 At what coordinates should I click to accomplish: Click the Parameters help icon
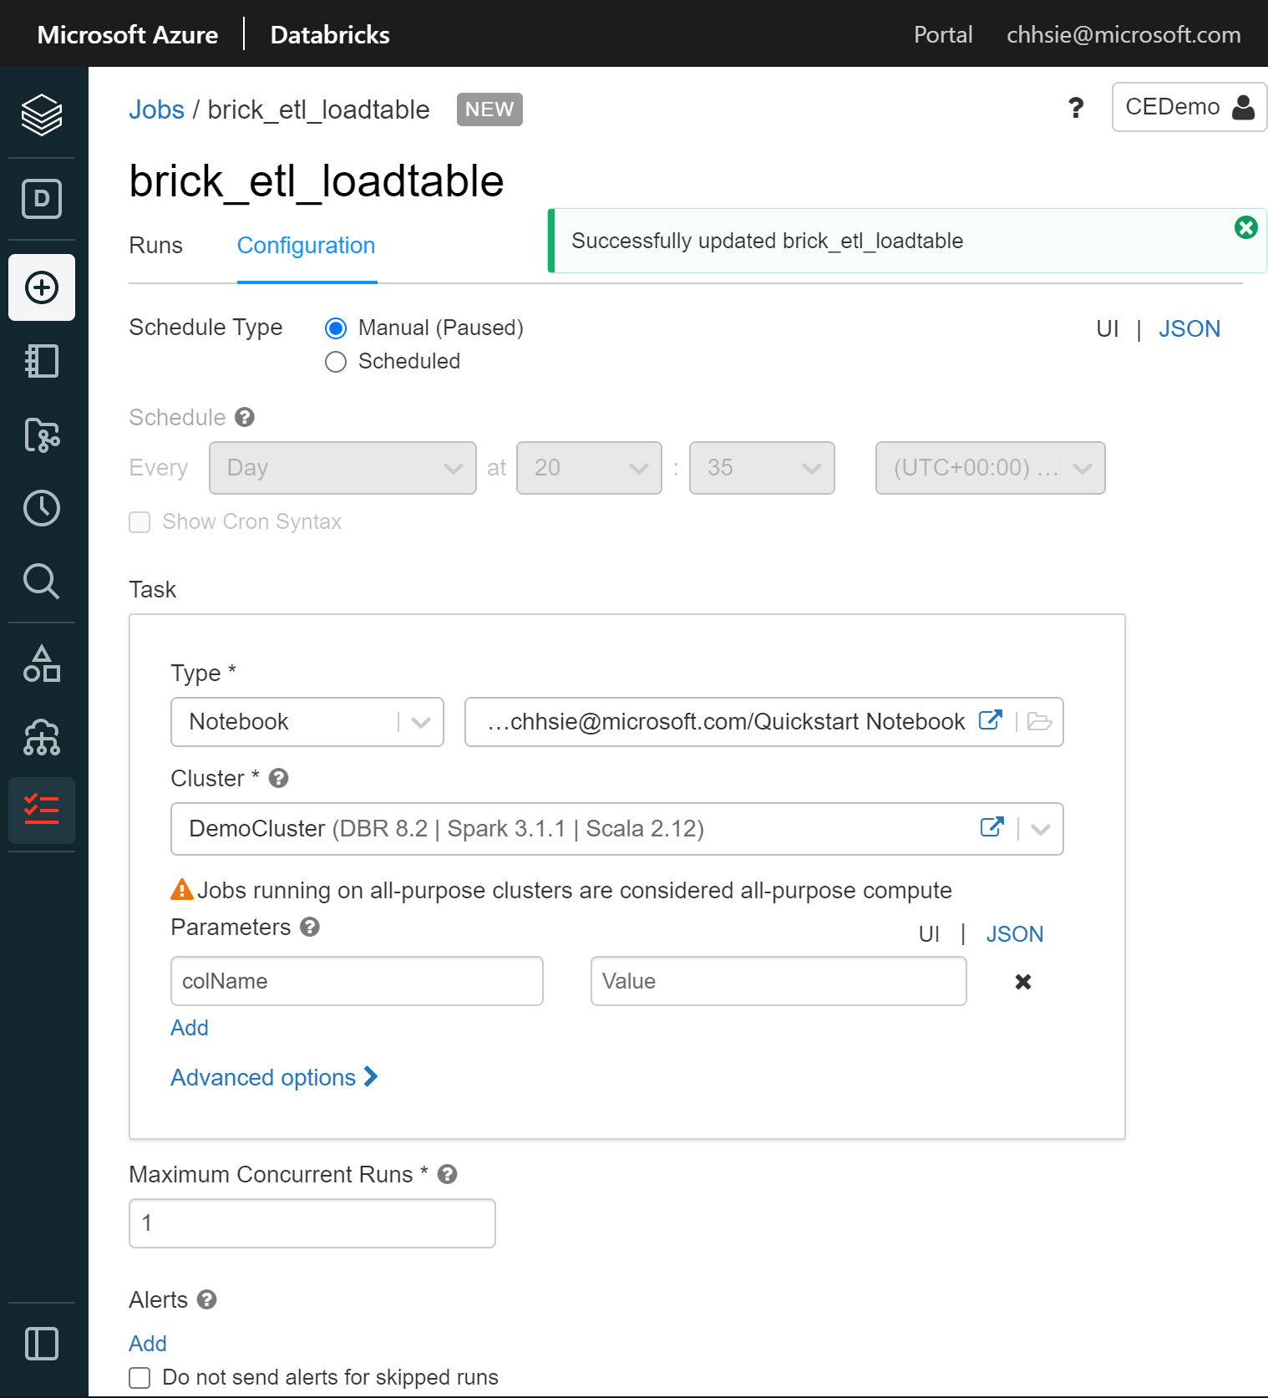310,927
